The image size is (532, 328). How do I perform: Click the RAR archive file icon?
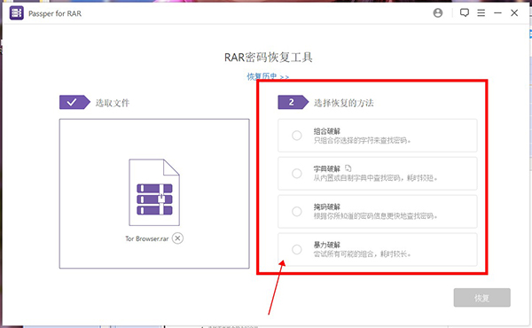pos(154,192)
